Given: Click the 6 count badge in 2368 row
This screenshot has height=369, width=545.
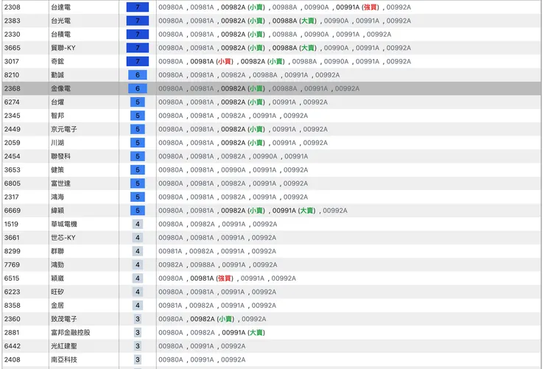Looking at the screenshot, I should 138,88.
